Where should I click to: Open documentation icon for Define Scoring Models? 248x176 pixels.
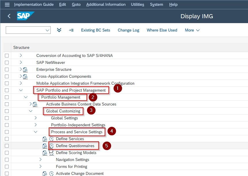pyautogui.click(x=45, y=153)
